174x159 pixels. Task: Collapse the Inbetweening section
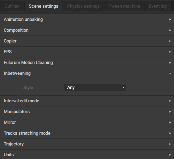[87, 73]
